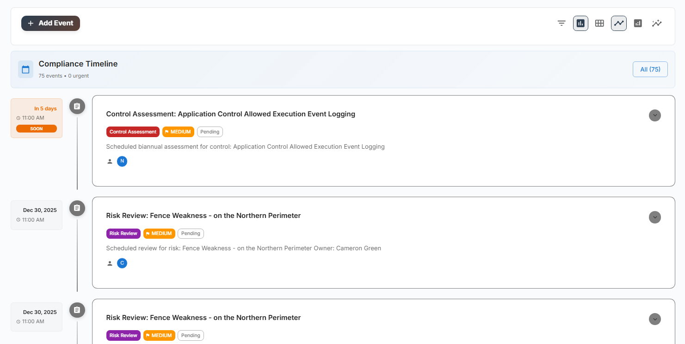Viewport: 685px width, 344px height.
Task: Open the Control Assessment event title
Action: click(230, 114)
